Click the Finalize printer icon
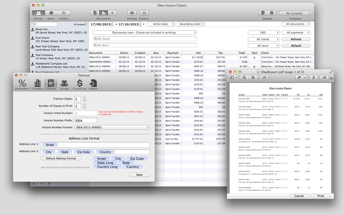This screenshot has height=215, width=344. point(144,13)
